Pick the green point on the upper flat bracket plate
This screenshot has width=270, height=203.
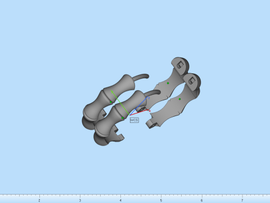click(x=168, y=83)
